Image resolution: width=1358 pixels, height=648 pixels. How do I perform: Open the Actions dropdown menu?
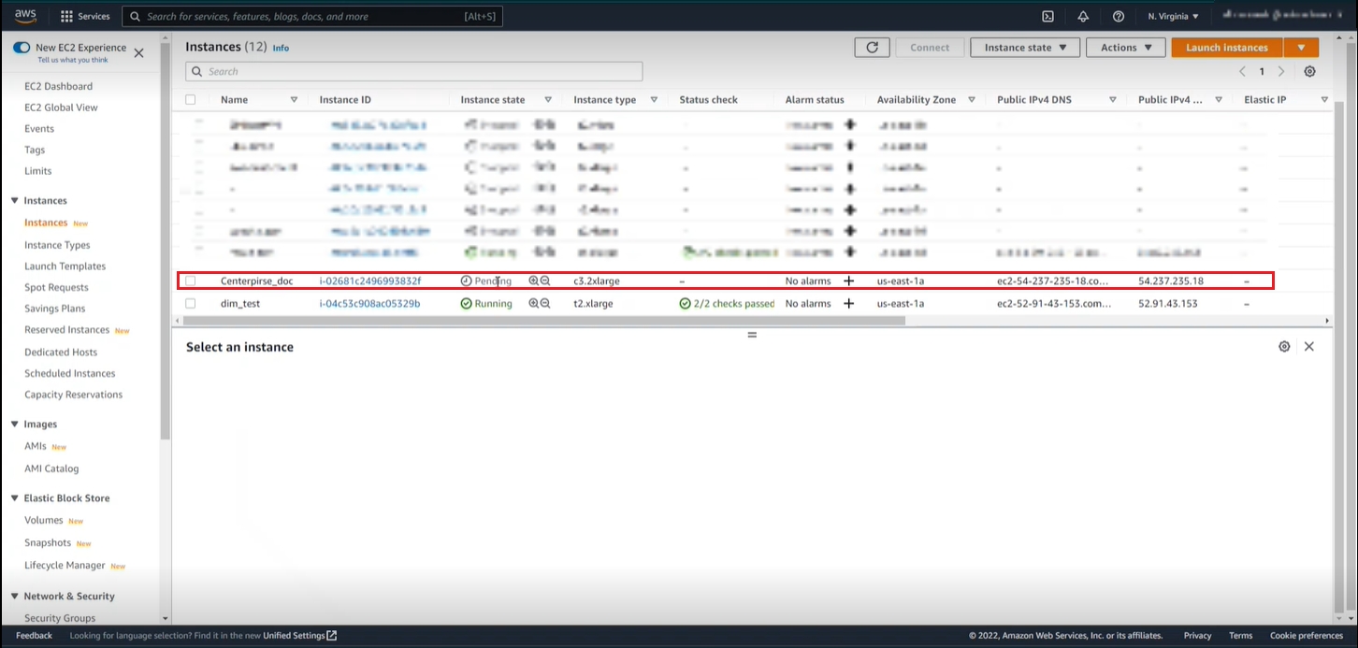1125,48
